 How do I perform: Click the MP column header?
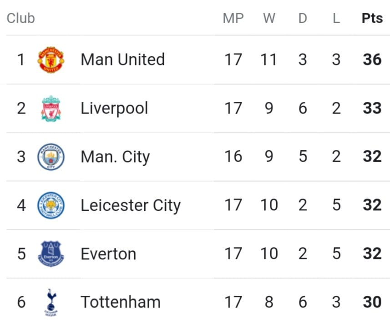[x=233, y=18]
